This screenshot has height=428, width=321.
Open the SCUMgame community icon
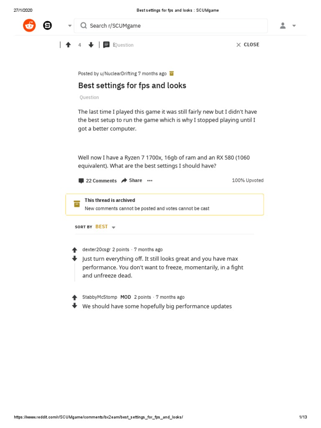48,25
